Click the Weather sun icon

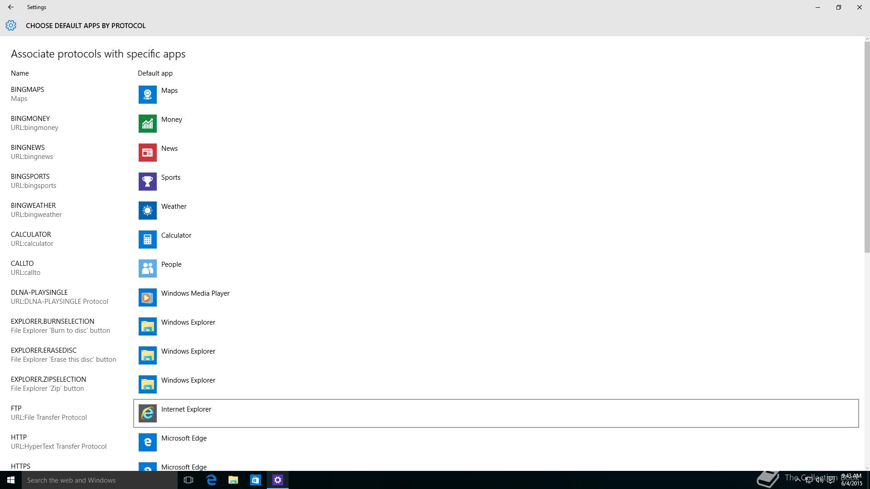coord(147,211)
